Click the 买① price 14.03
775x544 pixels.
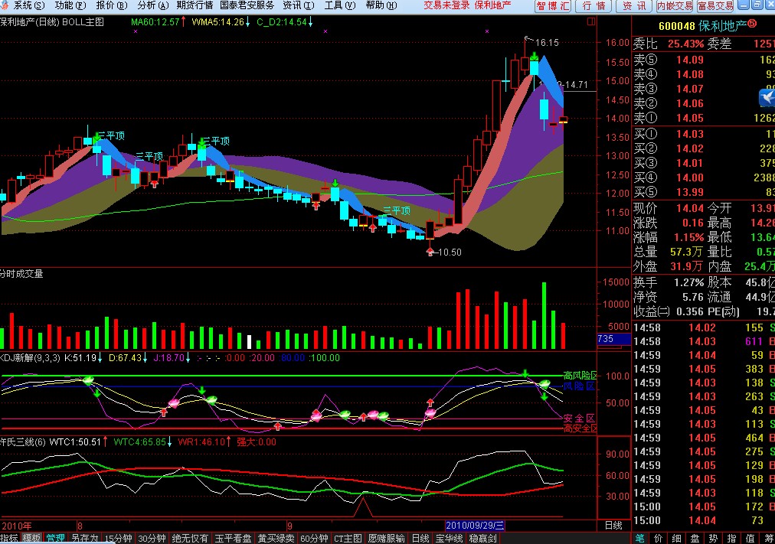[689, 134]
